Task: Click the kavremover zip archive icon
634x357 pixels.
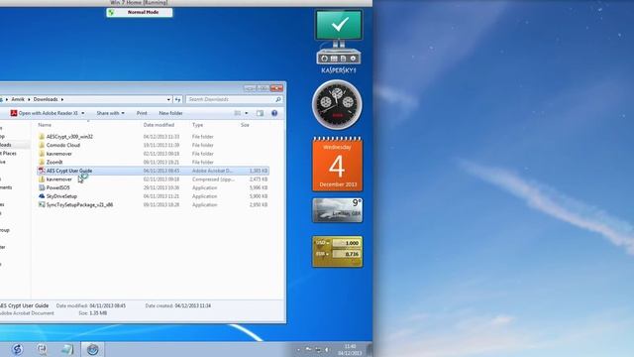Action: click(x=42, y=179)
